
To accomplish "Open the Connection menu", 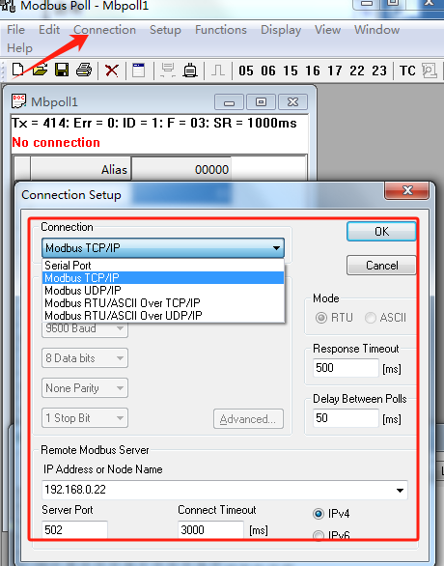I will point(104,30).
